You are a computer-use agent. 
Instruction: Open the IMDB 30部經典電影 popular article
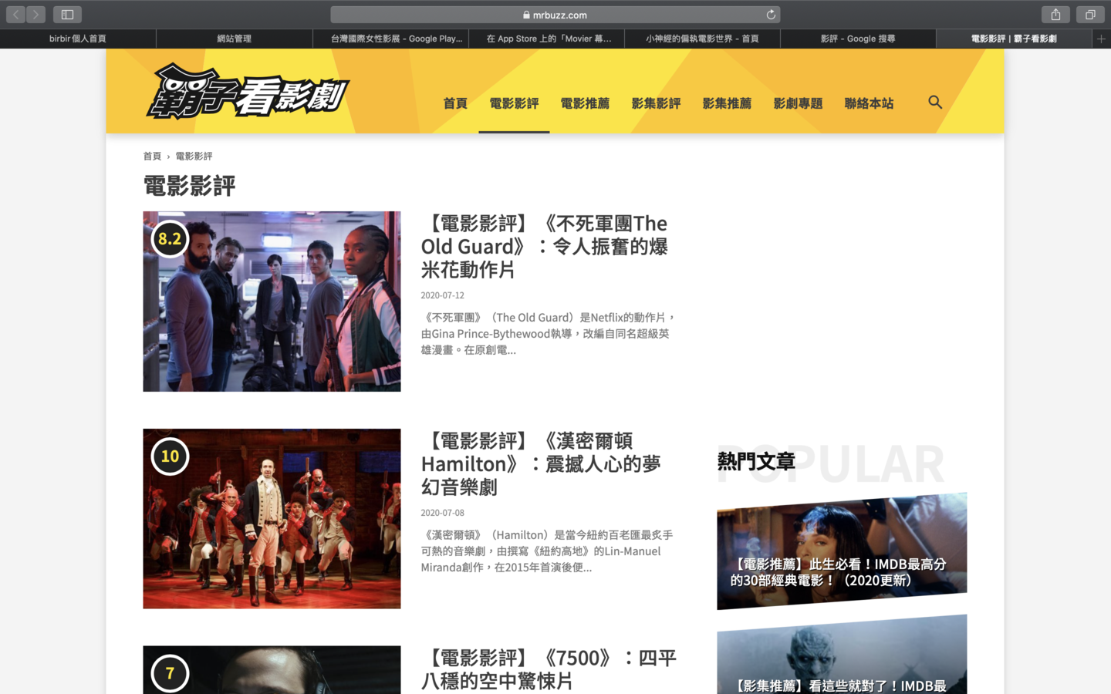tap(842, 551)
